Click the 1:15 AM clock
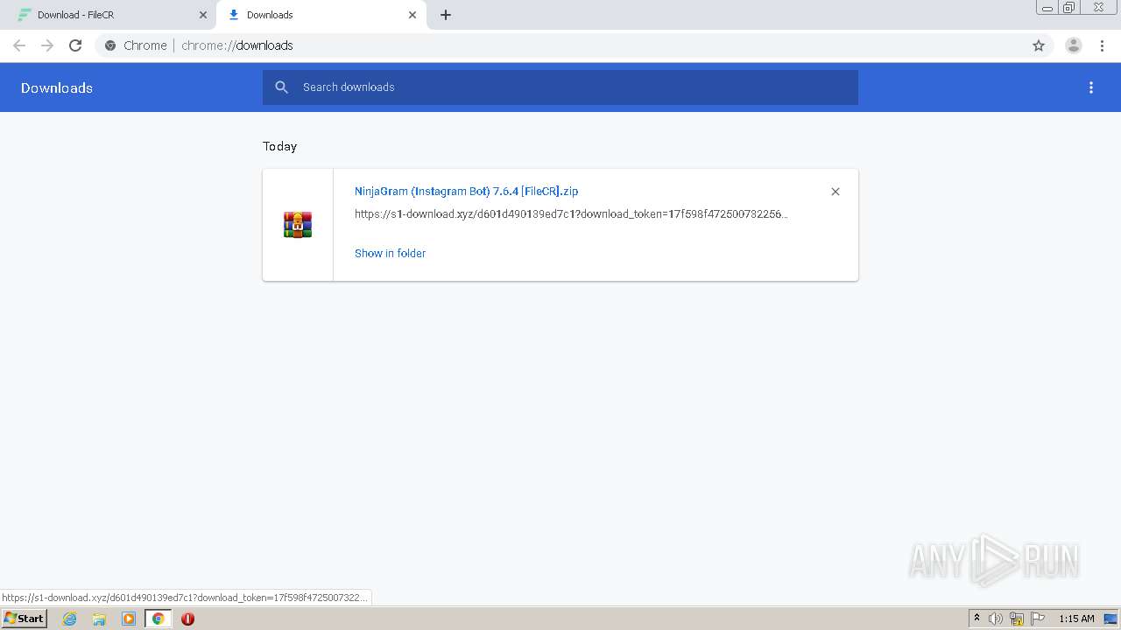Viewport: 1121px width, 630px height. coord(1076,619)
